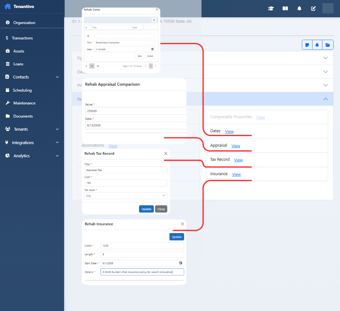Click the plus add button in Rehab Dates

[x=154, y=20]
